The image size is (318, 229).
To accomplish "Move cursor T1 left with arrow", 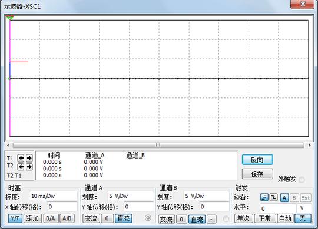I will click(21, 158).
